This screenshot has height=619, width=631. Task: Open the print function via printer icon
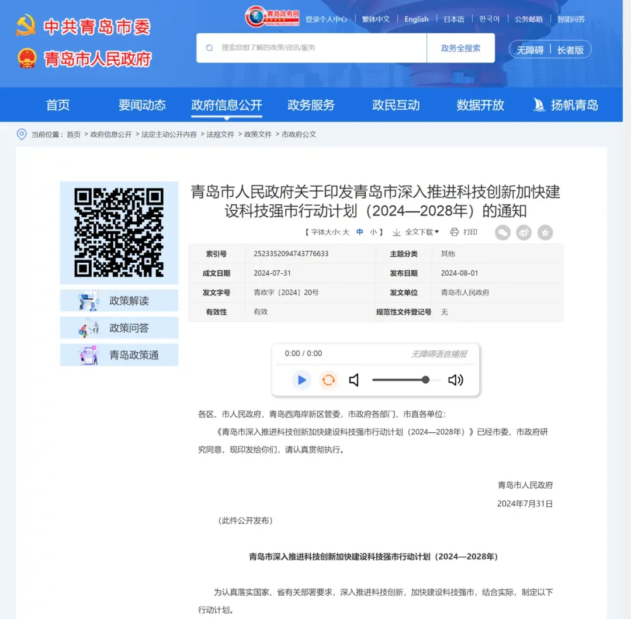[x=455, y=232]
